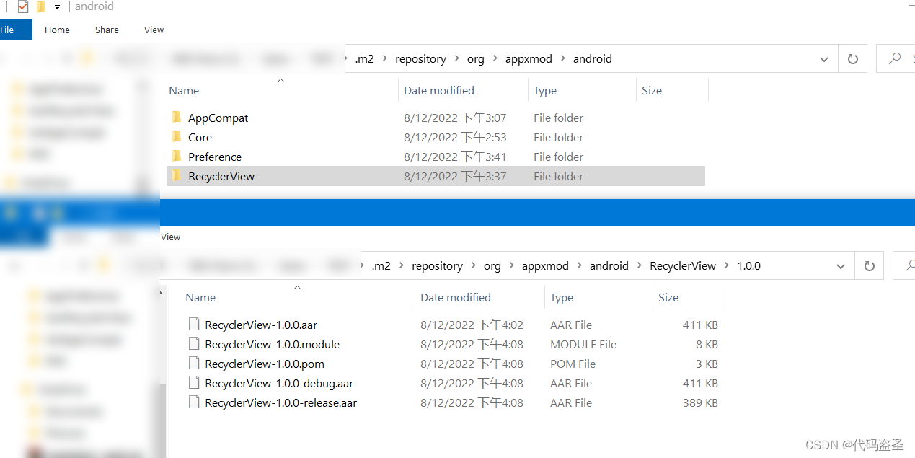Expand chevron after repository in upper path
The width and height of the screenshot is (915, 458).
[457, 59]
